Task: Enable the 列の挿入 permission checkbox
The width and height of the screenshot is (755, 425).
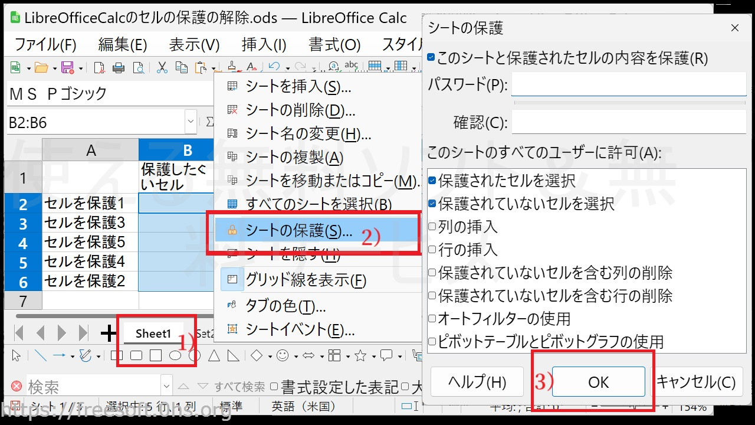Action: (432, 227)
